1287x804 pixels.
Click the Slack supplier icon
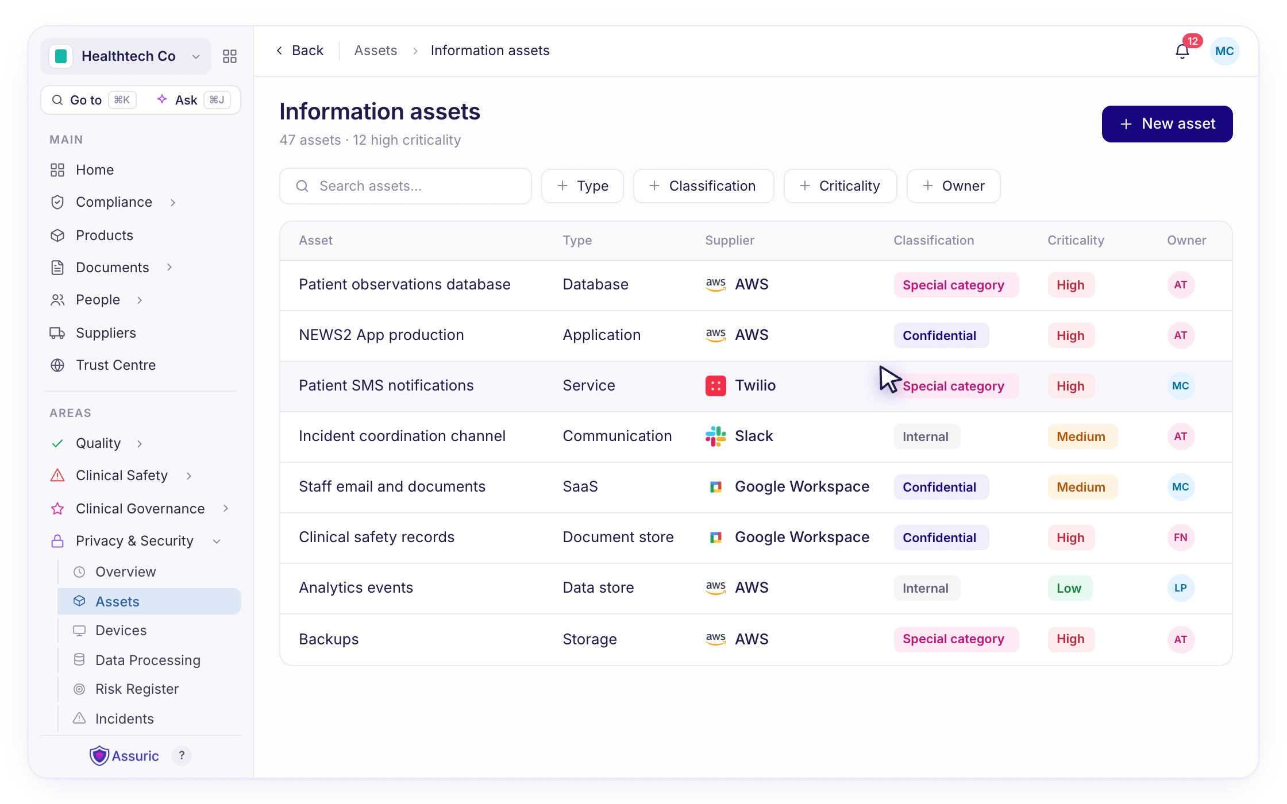[715, 436]
